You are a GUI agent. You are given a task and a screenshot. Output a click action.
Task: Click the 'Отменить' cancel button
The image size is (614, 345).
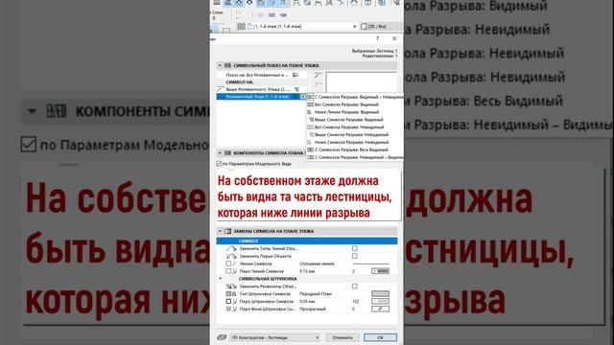[342, 337]
